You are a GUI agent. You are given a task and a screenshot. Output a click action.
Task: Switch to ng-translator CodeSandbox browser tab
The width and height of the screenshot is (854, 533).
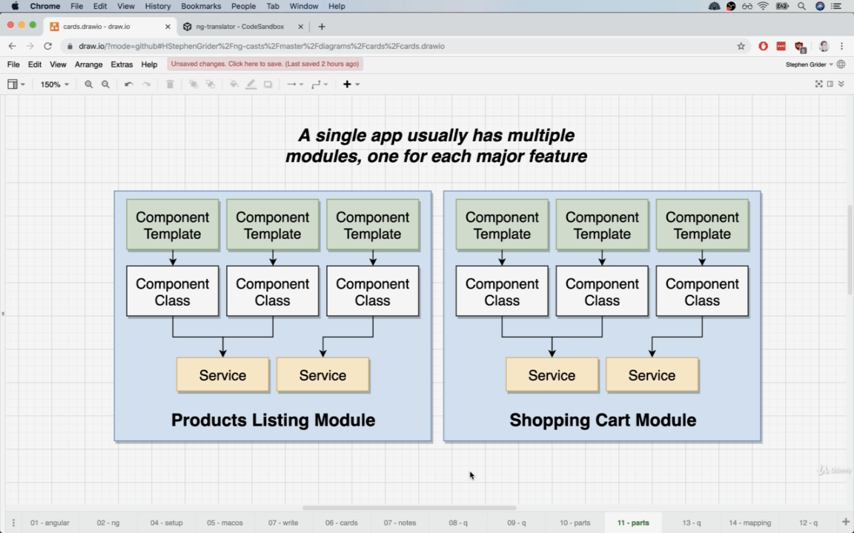click(x=239, y=26)
